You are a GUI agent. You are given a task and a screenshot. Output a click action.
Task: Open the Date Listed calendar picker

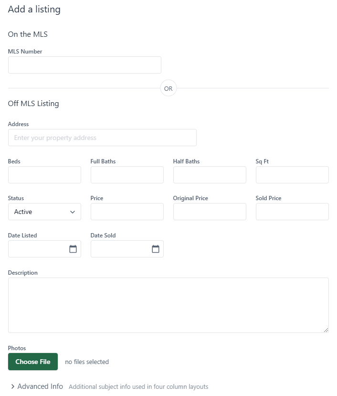point(74,249)
